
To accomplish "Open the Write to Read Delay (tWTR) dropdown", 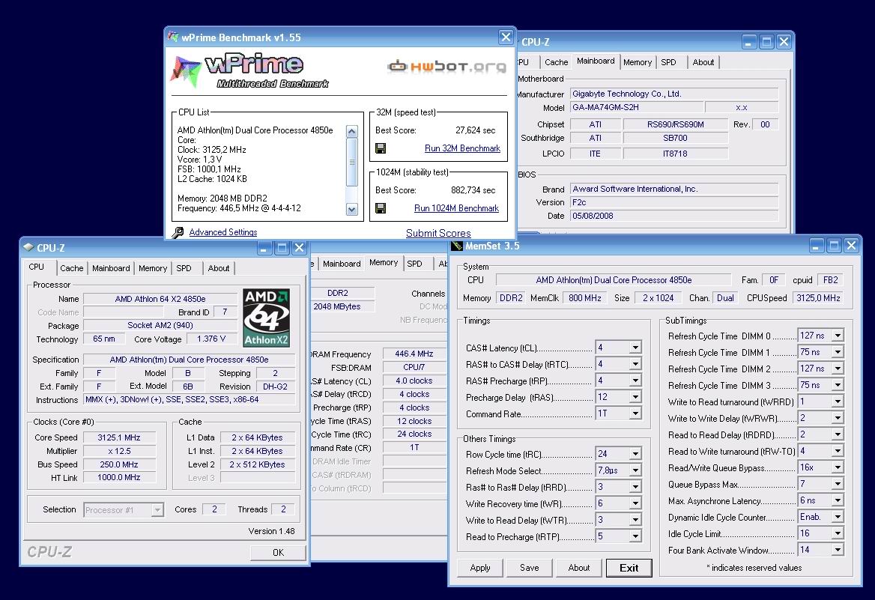I will pyautogui.click(x=635, y=520).
